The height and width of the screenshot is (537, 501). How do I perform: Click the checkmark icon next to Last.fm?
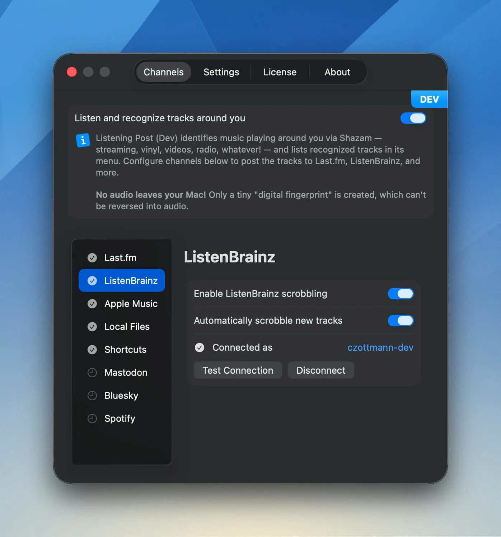coord(93,257)
